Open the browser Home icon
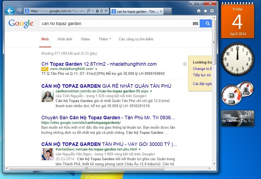261x179 pixels. 199,11
